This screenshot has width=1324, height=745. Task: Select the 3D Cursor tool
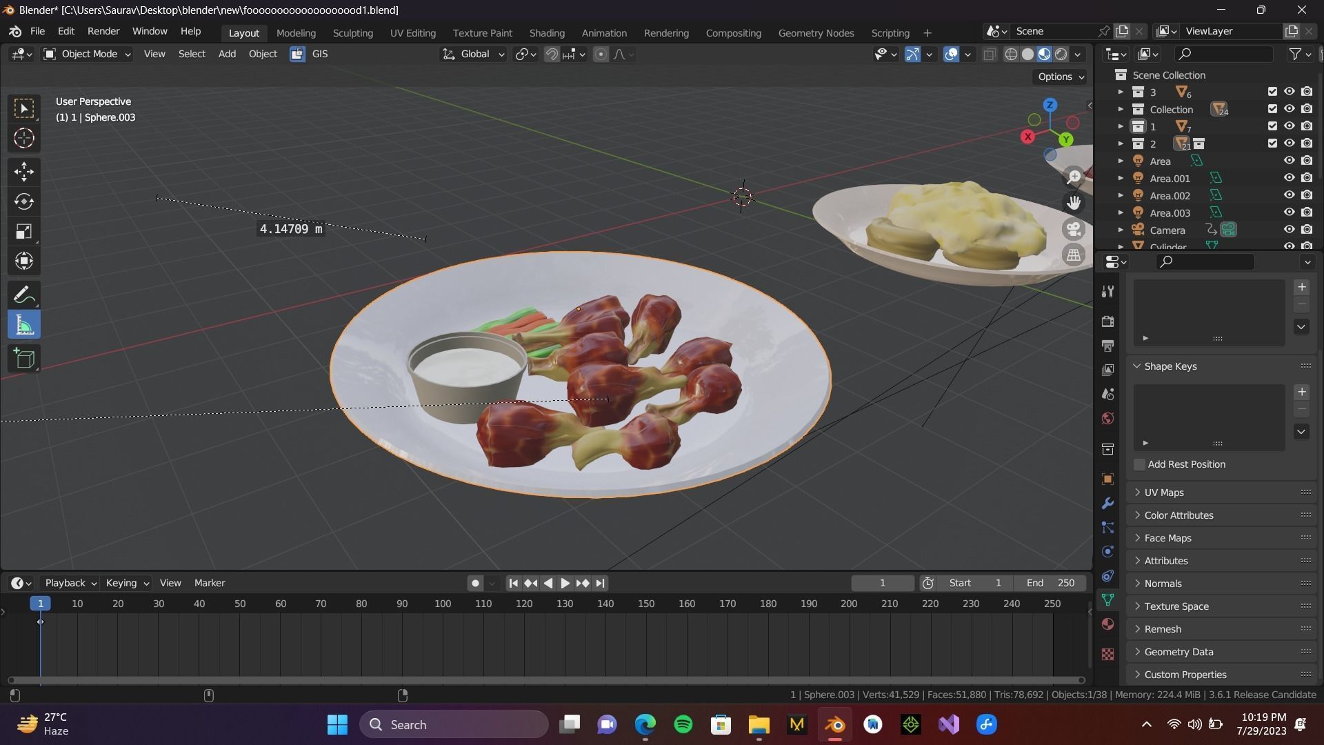tap(24, 139)
